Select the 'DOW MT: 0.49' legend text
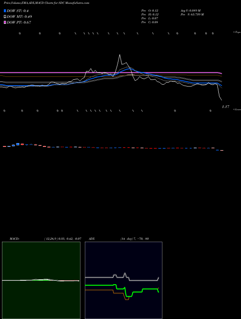The height and width of the screenshot is (319, 241). 19,16
